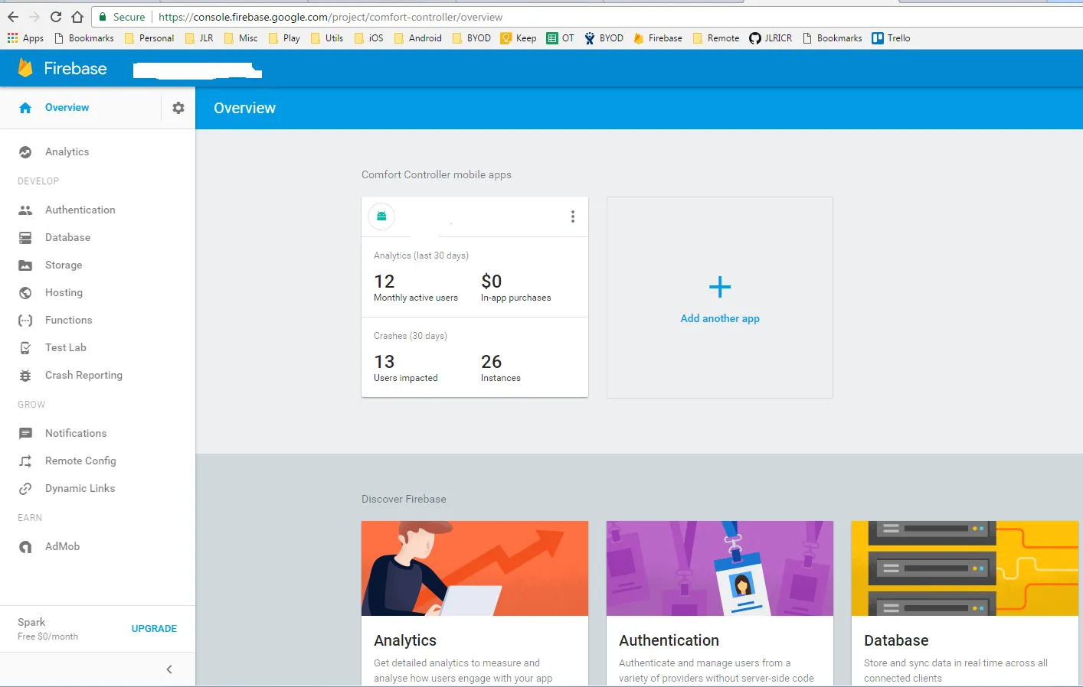Image resolution: width=1083 pixels, height=687 pixels.
Task: Open the Functions section
Action: (68, 321)
